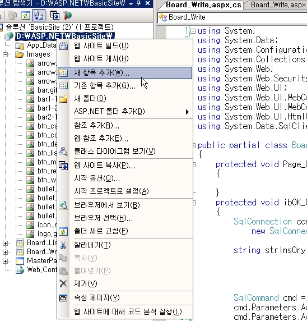
Task: Click 'using System.Data;' code line
Action: pyautogui.click(x=238, y=40)
